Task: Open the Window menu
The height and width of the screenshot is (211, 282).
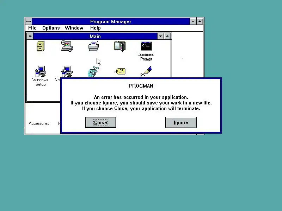Action: 74,28
